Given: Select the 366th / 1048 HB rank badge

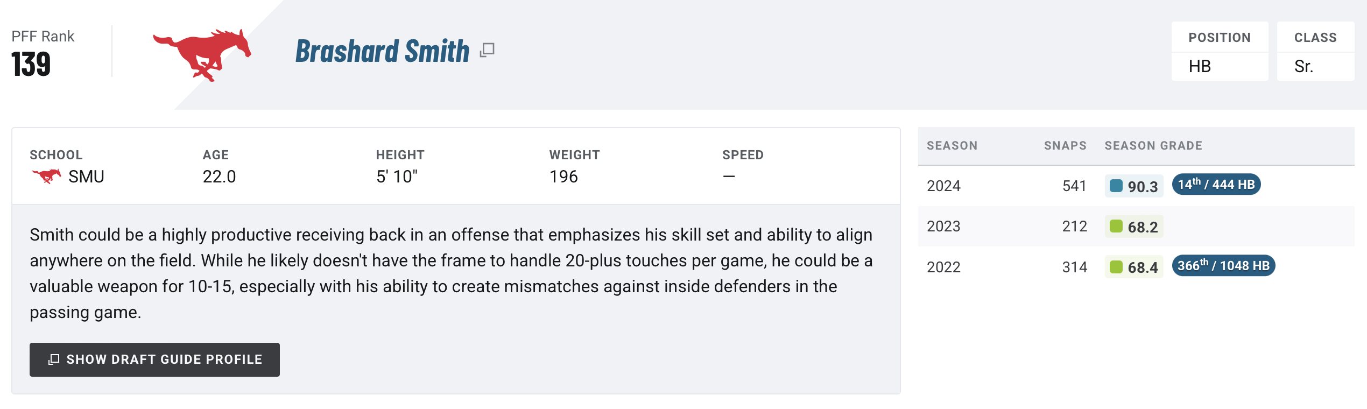Looking at the screenshot, I should click(1223, 265).
